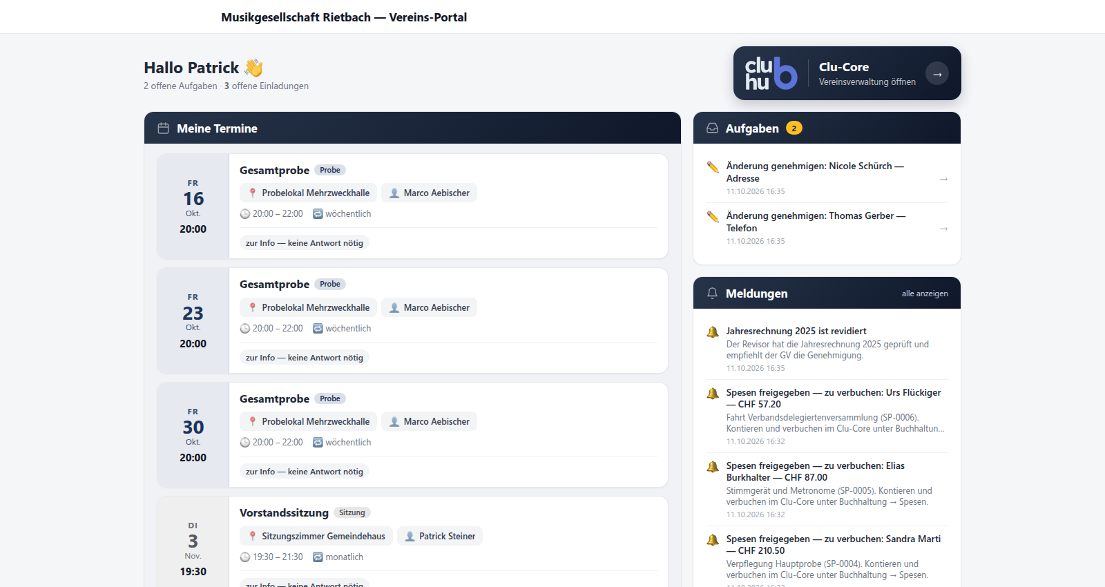
Task: Click person icon beside Marco Aebischer, 30 Okt.
Action: click(394, 422)
